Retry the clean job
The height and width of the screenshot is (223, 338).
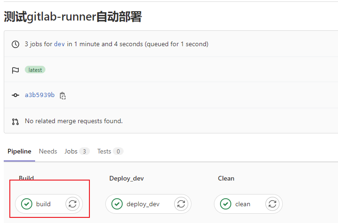272,204
